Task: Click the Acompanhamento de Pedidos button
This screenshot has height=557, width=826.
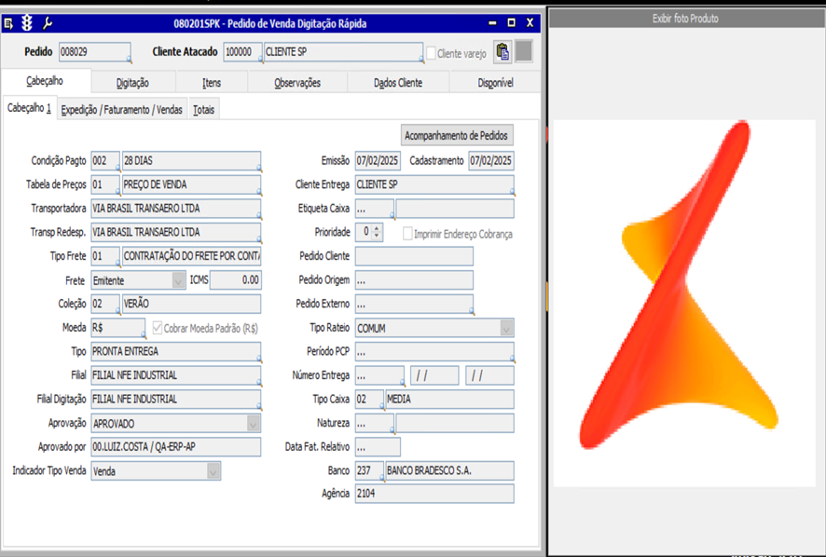Action: coord(456,135)
